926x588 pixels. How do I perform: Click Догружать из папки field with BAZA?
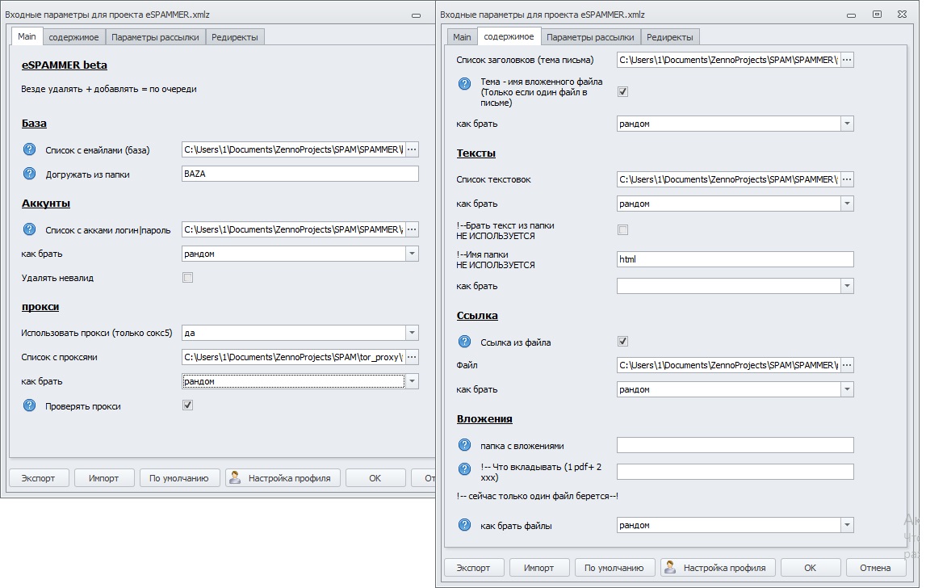[x=300, y=174]
